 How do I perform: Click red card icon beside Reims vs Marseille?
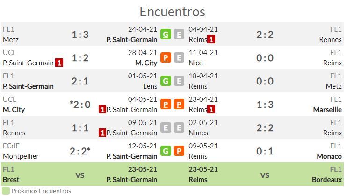[211, 110]
